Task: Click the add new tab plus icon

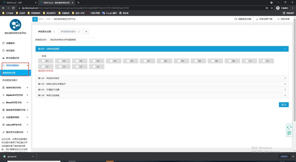Action: [86, 31]
